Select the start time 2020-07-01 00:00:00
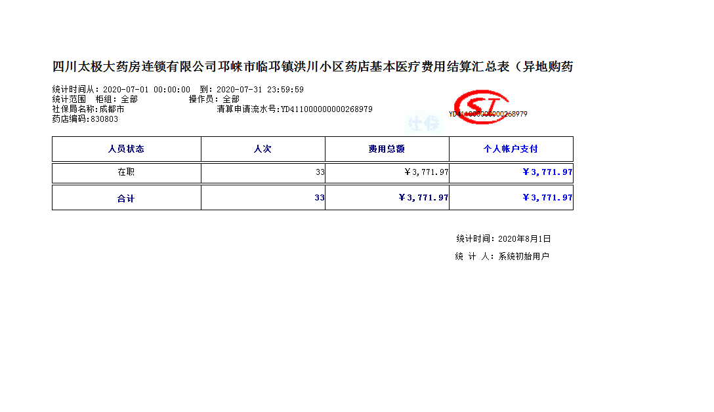This screenshot has height=412, width=714. [x=146, y=90]
